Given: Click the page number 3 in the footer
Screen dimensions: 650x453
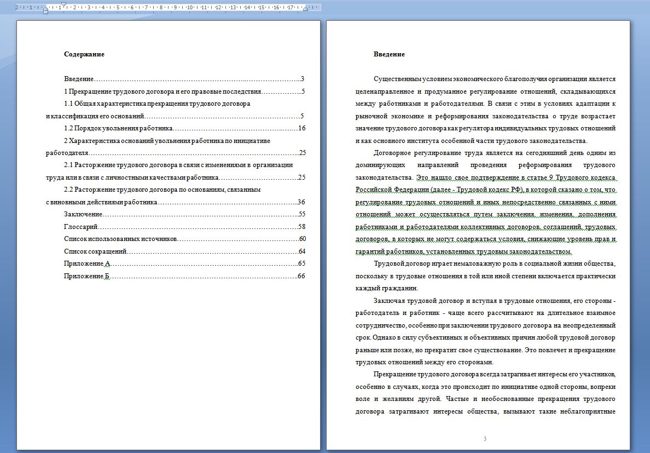Looking at the screenshot, I should (485, 439).
